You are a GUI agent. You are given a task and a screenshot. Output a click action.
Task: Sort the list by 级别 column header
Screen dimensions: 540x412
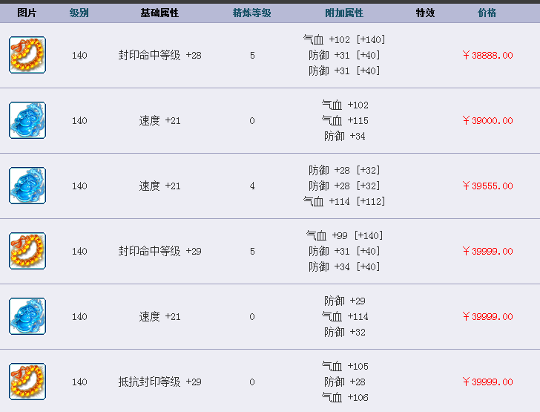click(79, 13)
